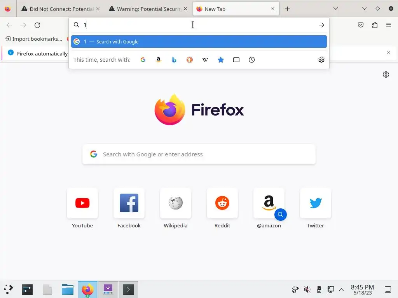398x298 pixels.
Task: Open search settings gear in urlbar dropdown
Action: 321,60
